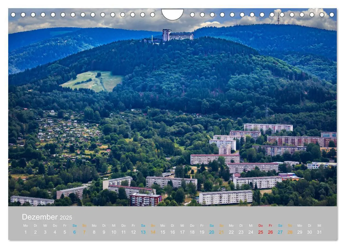The height and width of the screenshot is (248, 345).
Task: Select the red holiday date 25
Action: click(261, 232)
